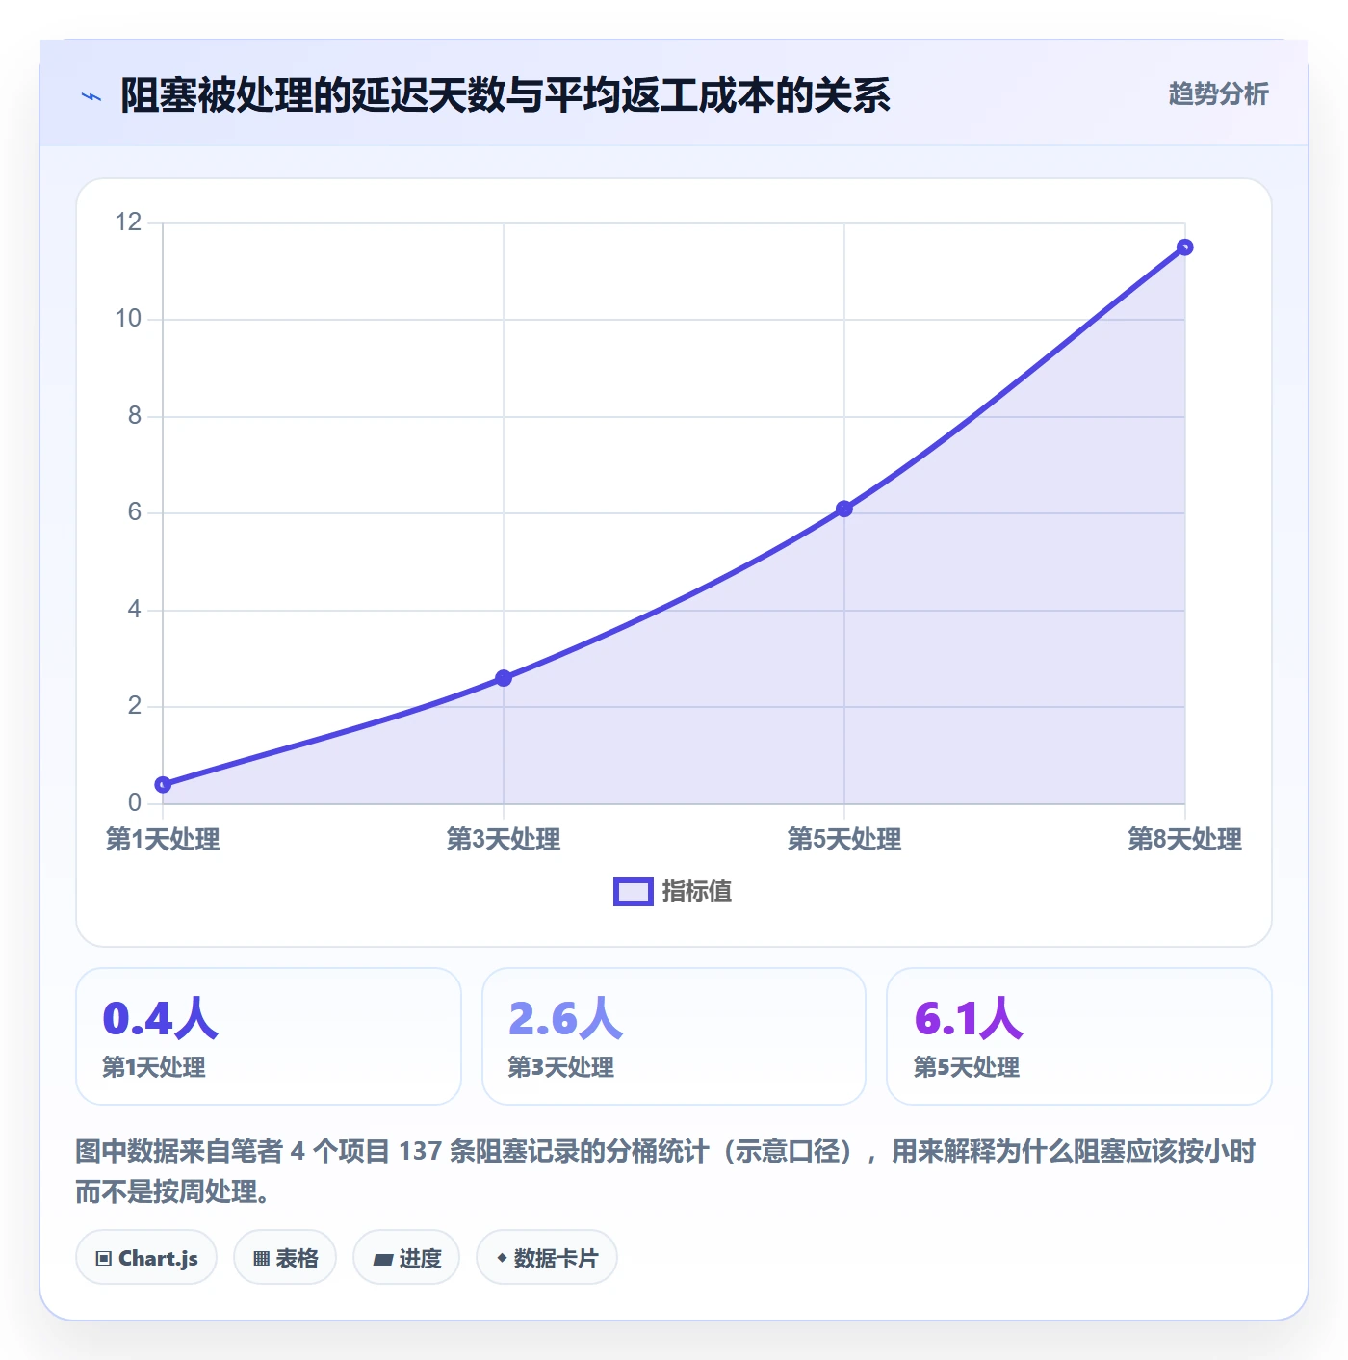Click the diamond icon in 数据卡片 chip
This screenshot has width=1348, height=1360.
click(502, 1258)
